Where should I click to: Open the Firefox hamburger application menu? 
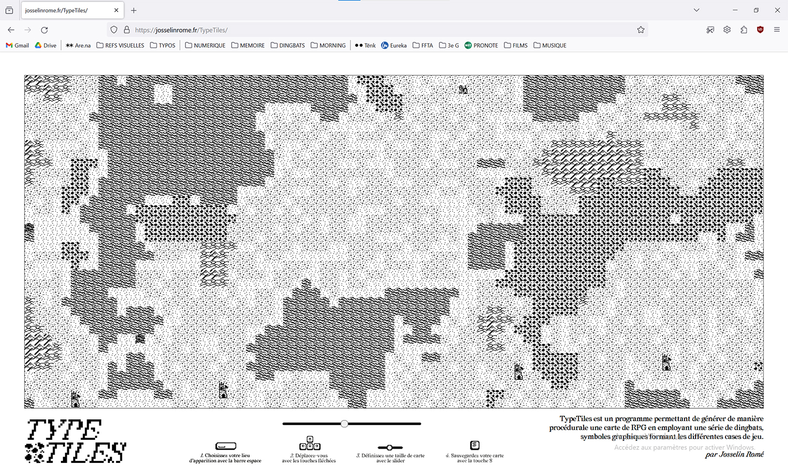pos(776,30)
